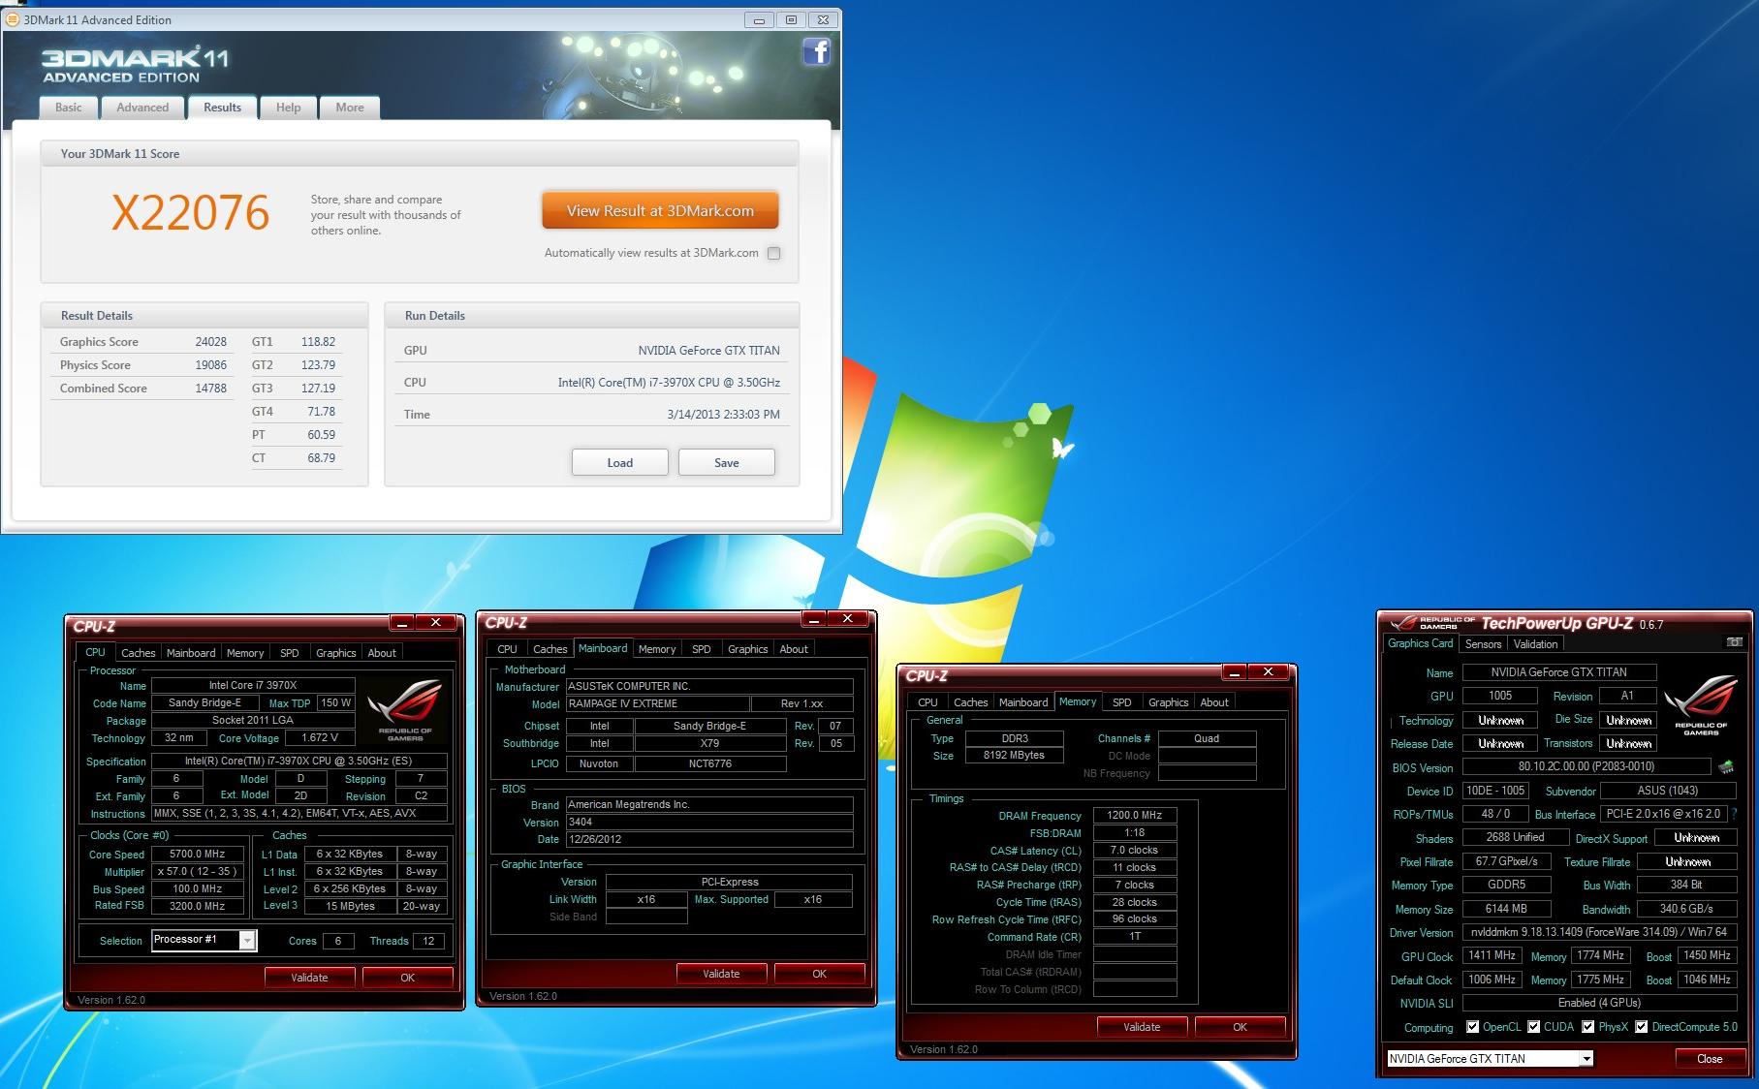1759x1089 pixels.
Task: Click the Core Speed value 5700.0 MHz
Action: pos(198,854)
